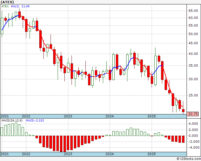Click the 30.00 price axis label
Screen dimensions: 201x161
point(193,79)
